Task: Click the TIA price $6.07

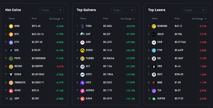Action: coord(178,90)
